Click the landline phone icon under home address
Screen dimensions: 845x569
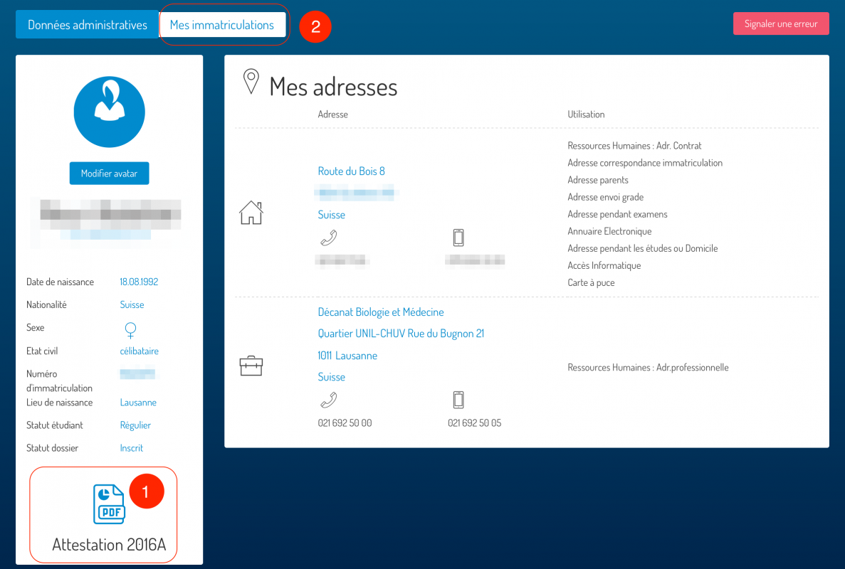[x=328, y=238]
